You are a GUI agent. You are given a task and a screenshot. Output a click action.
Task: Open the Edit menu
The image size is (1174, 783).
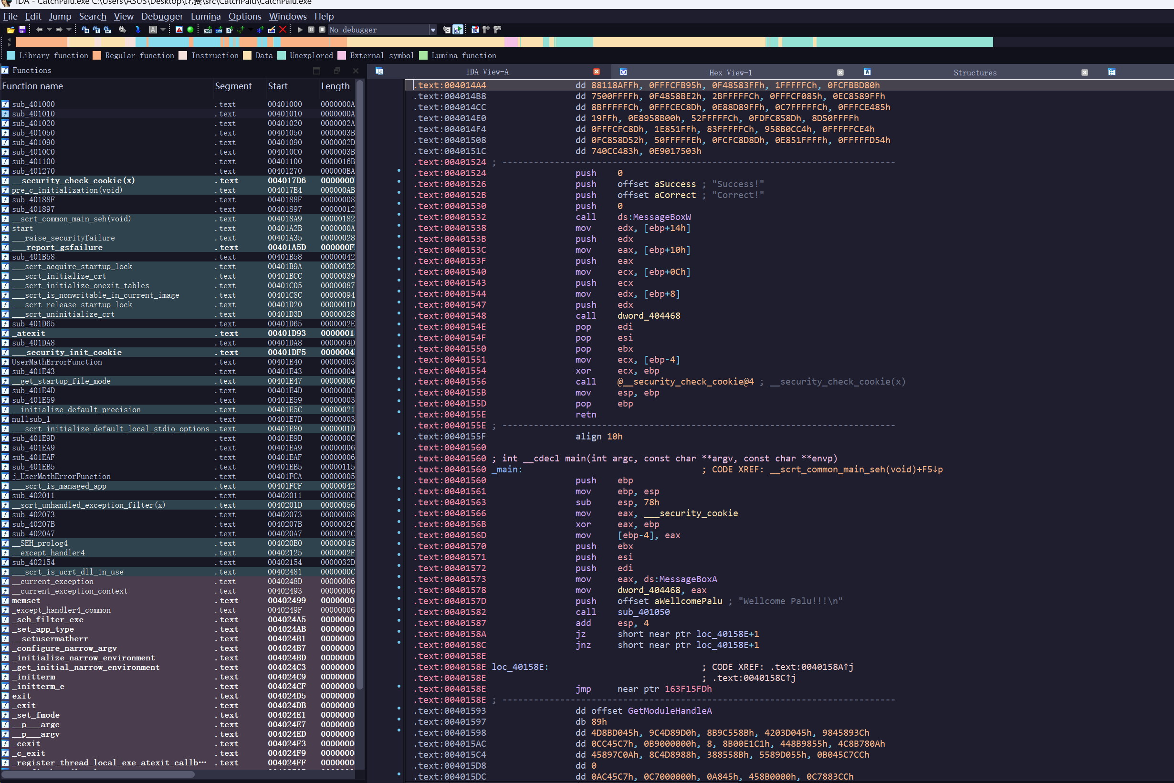[x=33, y=17]
